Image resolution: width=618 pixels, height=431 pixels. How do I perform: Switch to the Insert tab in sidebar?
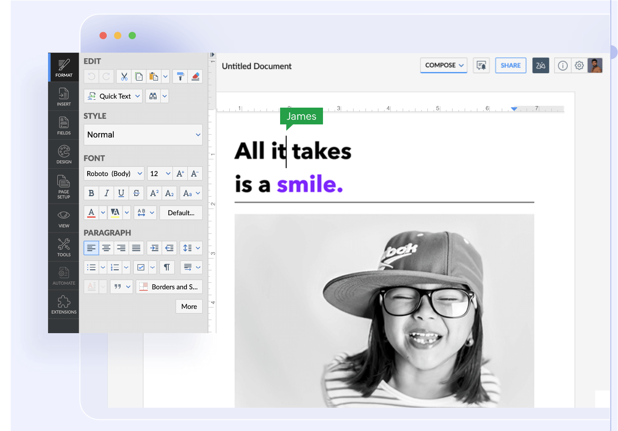[x=64, y=96]
